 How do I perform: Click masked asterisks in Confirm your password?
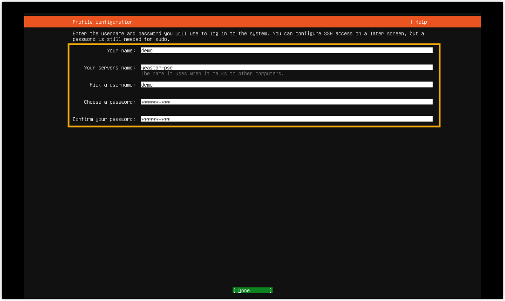(x=155, y=119)
